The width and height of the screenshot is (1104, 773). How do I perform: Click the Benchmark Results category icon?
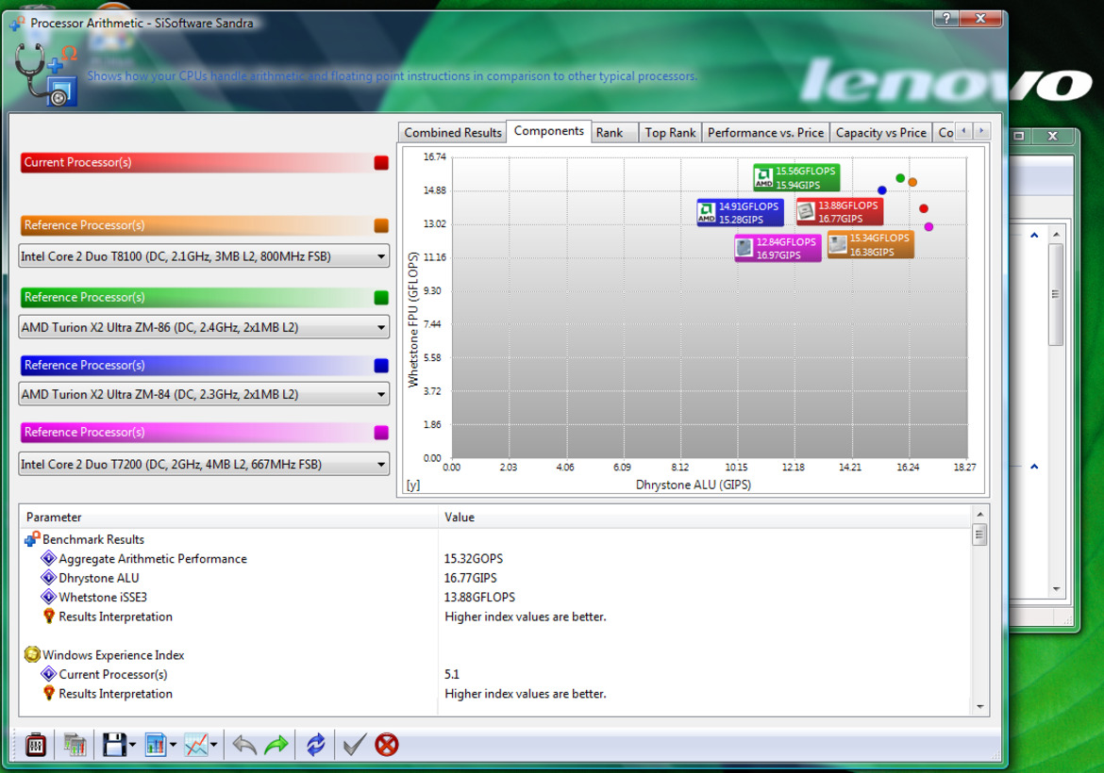[32, 539]
